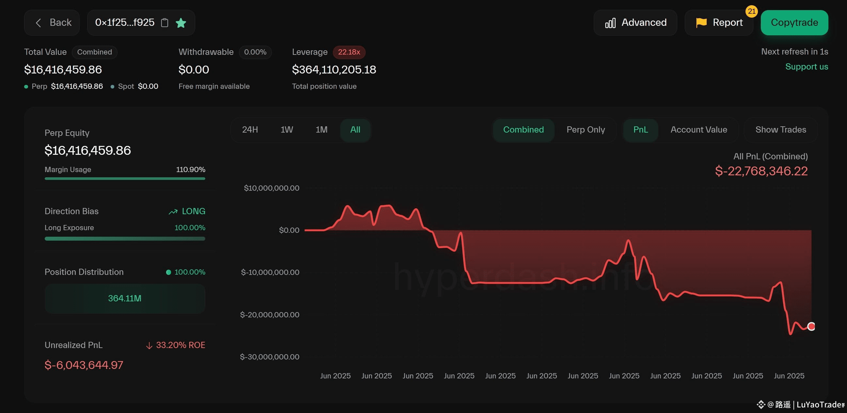The width and height of the screenshot is (847, 413).
Task: Click the Combined badge beside Total Value
Action: point(95,52)
